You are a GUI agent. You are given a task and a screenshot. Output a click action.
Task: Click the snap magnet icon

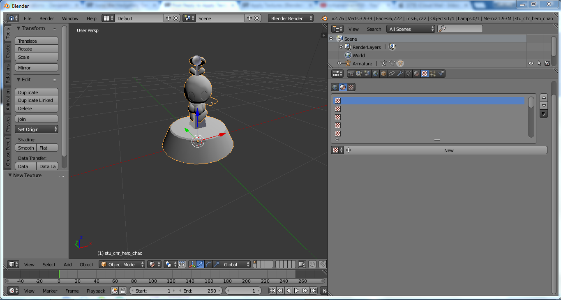tap(323, 264)
